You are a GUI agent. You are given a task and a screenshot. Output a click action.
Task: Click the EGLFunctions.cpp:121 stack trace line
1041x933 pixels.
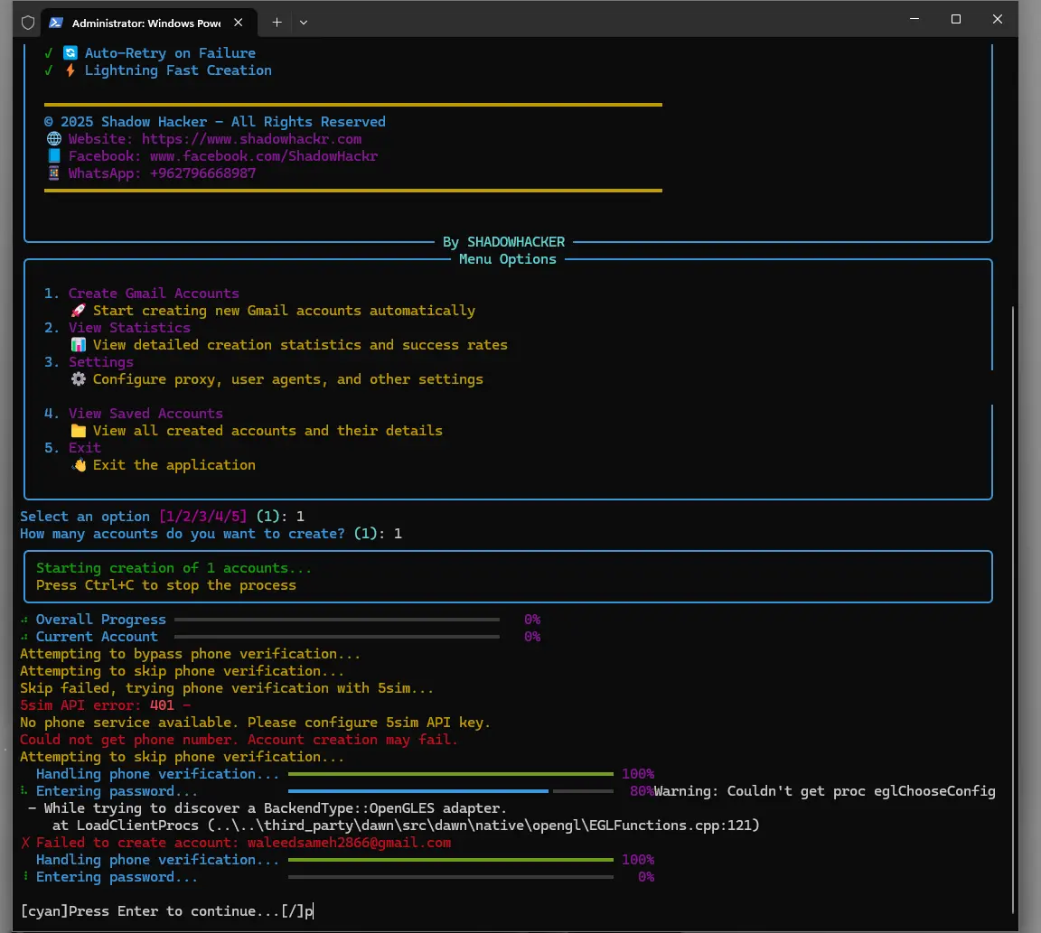pos(406,826)
